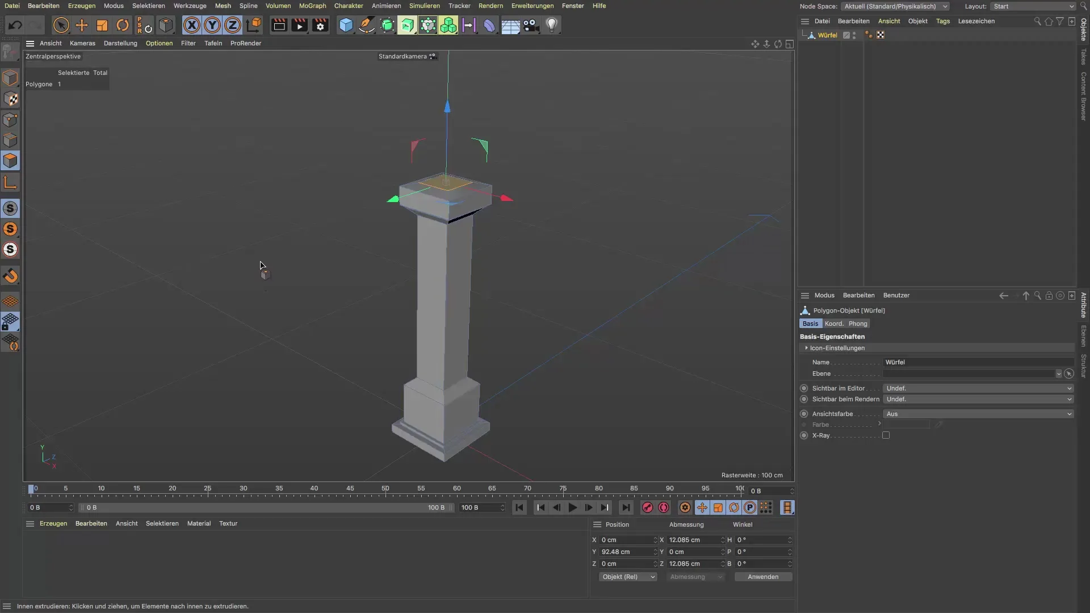Screen dimensions: 1090x613
Task: Open the viewport Kameras menu
Action: click(82, 43)
